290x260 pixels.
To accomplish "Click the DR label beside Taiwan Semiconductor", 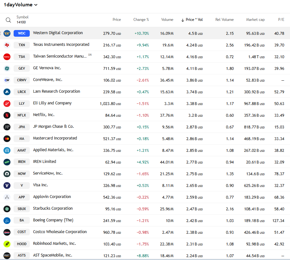I will pyautogui.click(x=90, y=55).
